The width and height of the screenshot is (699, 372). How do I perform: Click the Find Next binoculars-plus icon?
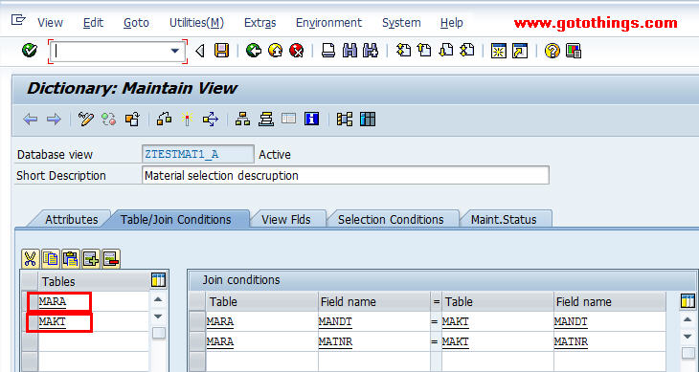pos(371,51)
